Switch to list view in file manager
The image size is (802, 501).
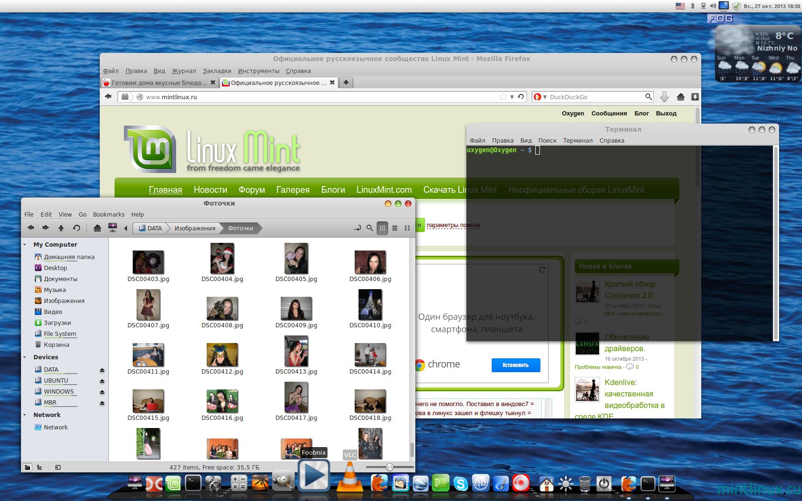point(395,228)
